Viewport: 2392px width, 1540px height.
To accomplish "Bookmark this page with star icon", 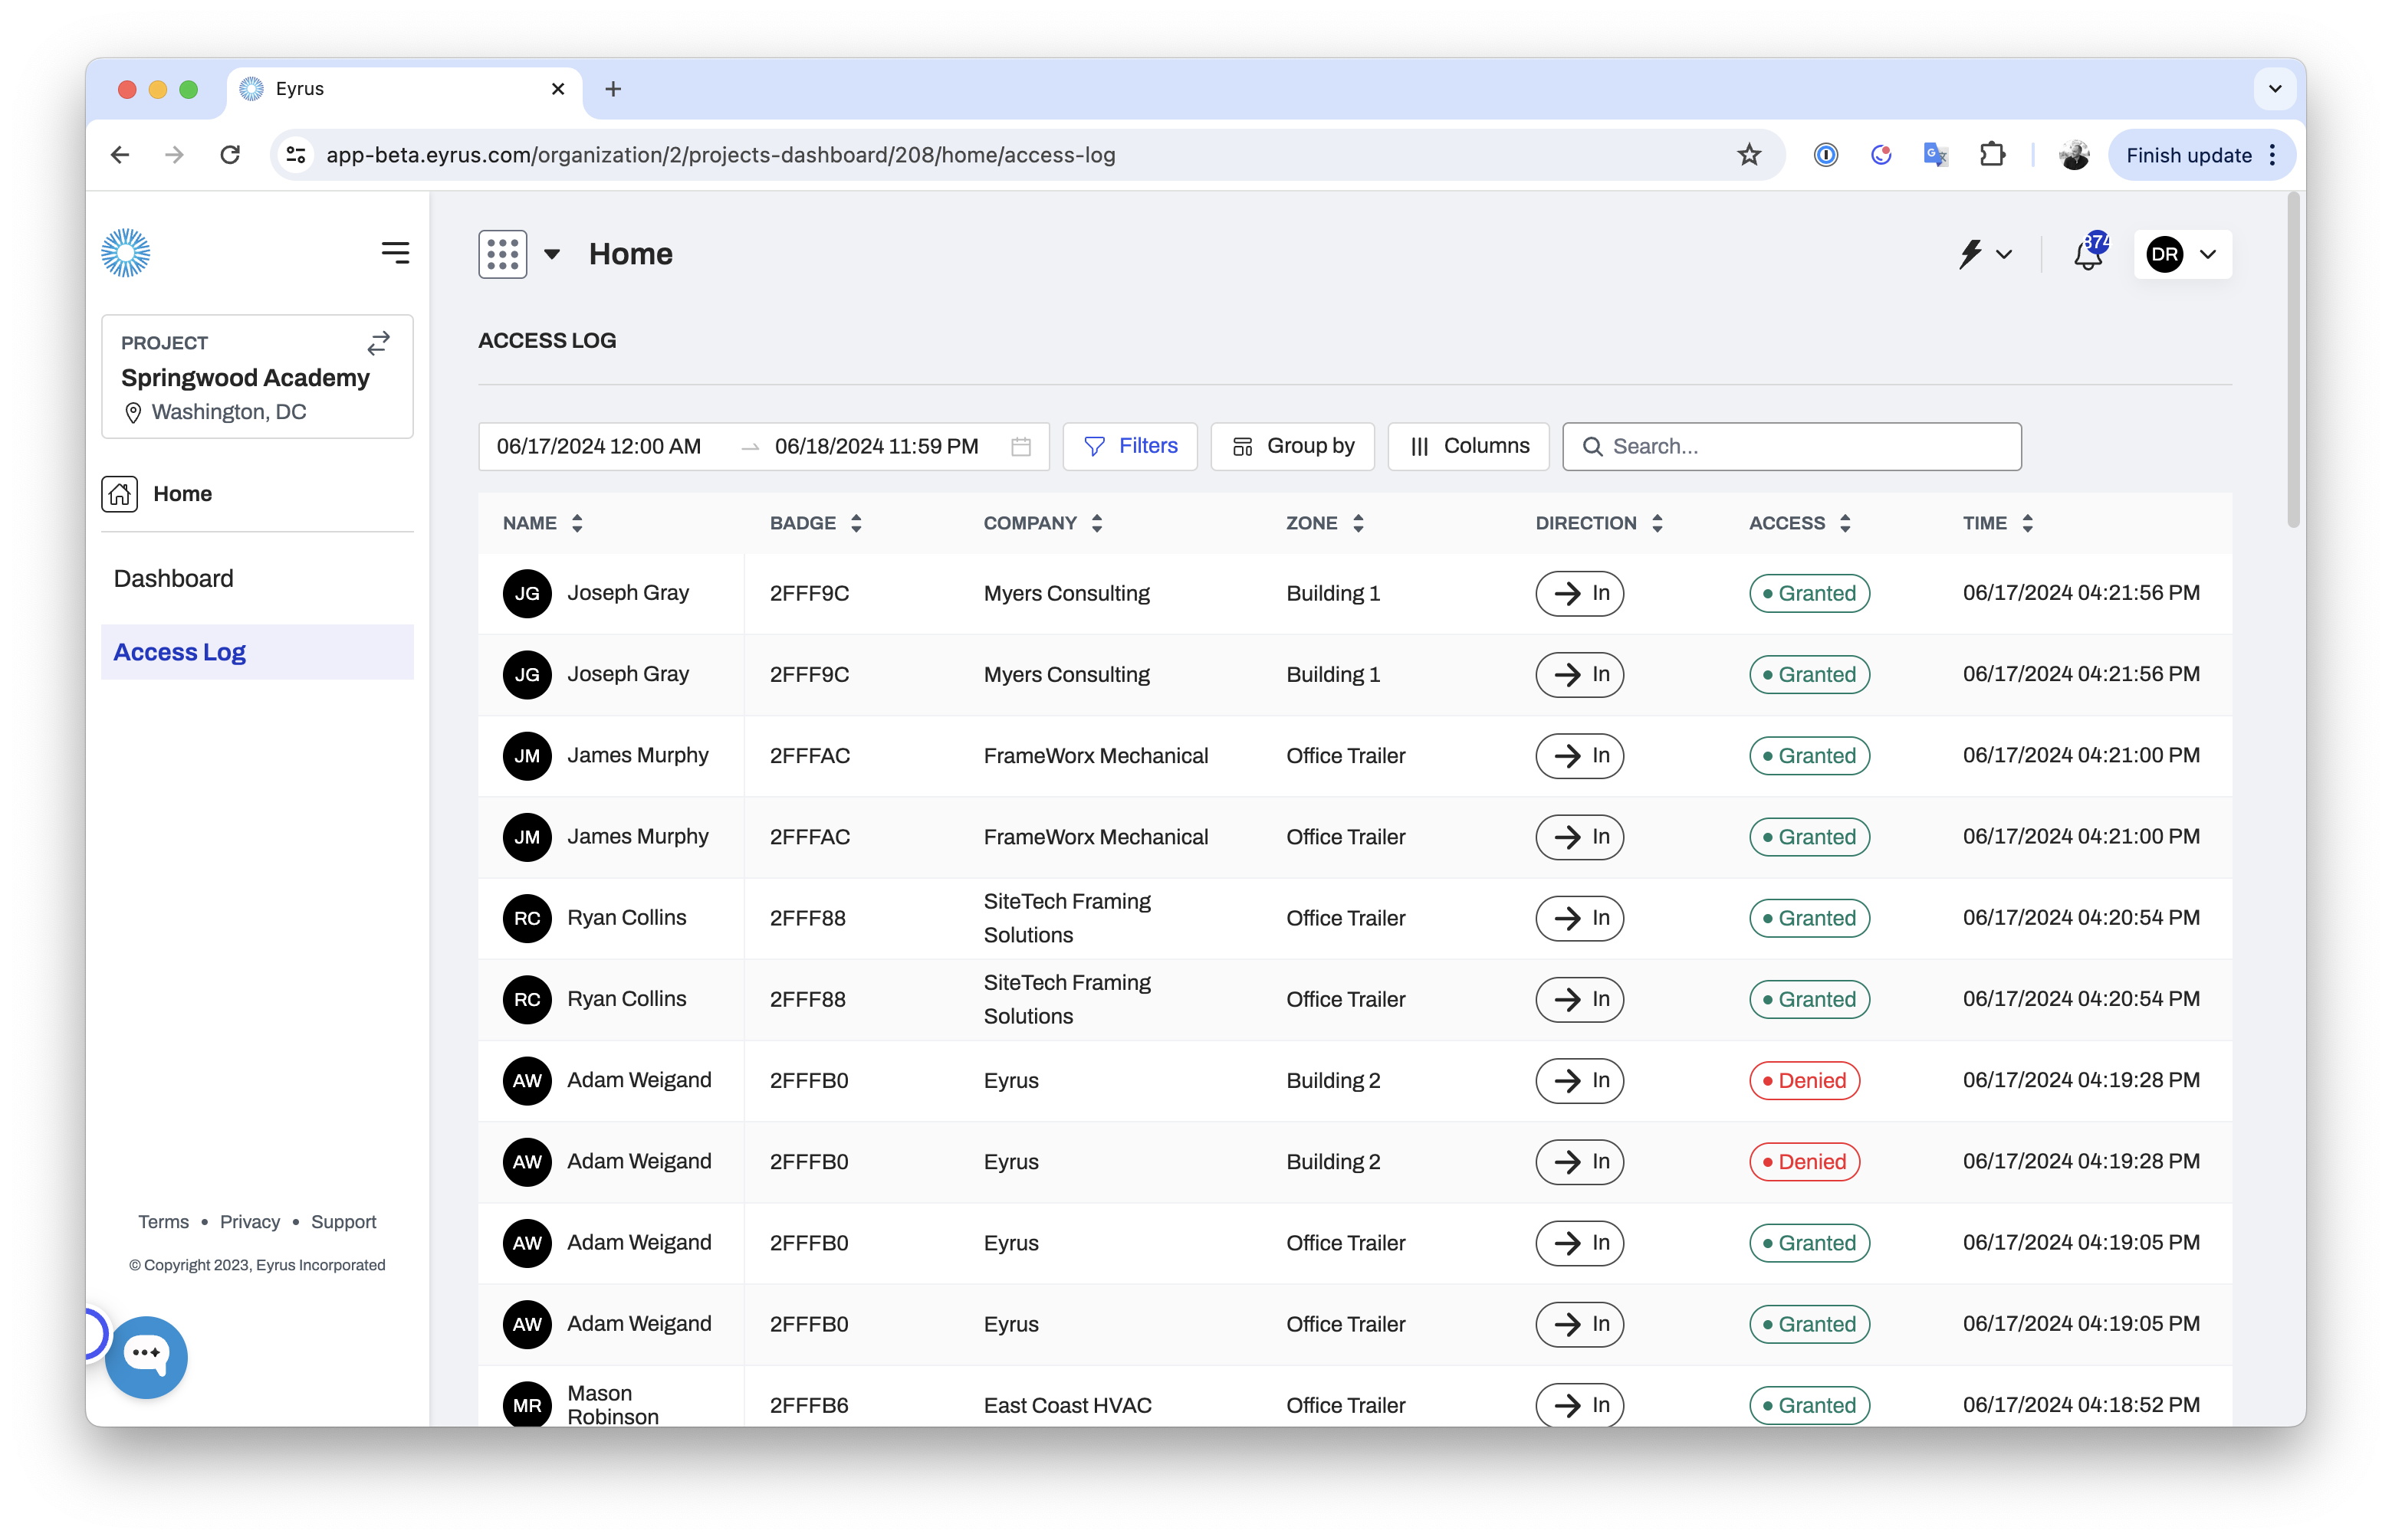I will 1748,155.
